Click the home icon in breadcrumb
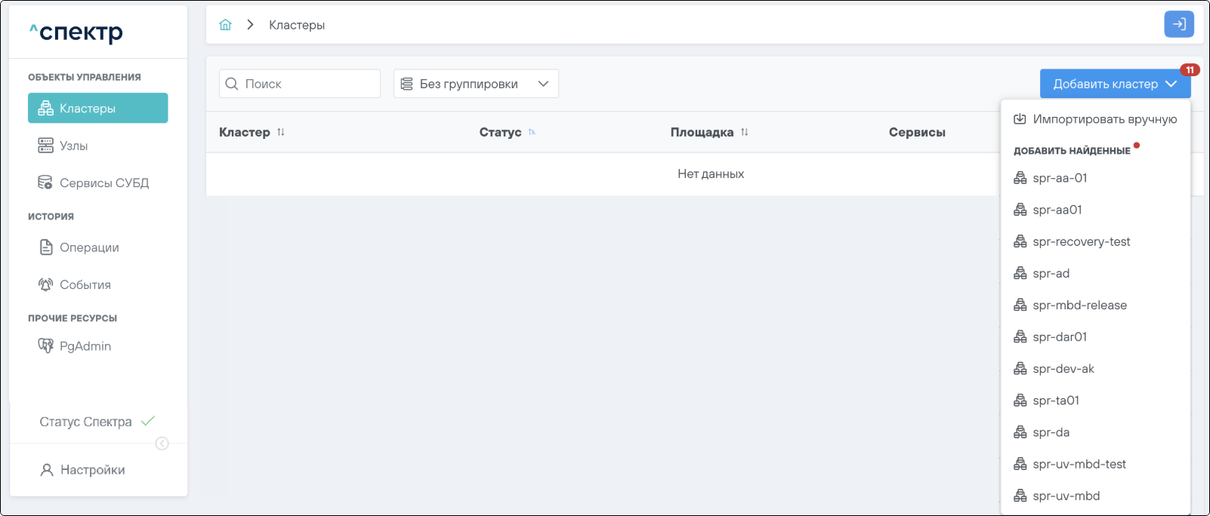The height and width of the screenshot is (516, 1210). click(x=225, y=25)
